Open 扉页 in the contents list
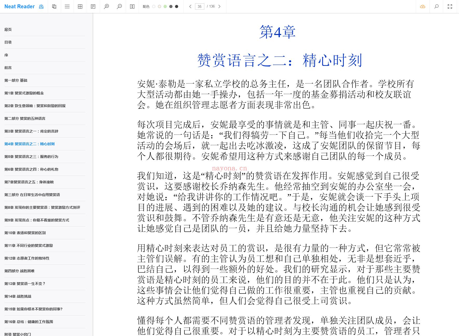Screen dimensions: 459x336 click(8, 30)
